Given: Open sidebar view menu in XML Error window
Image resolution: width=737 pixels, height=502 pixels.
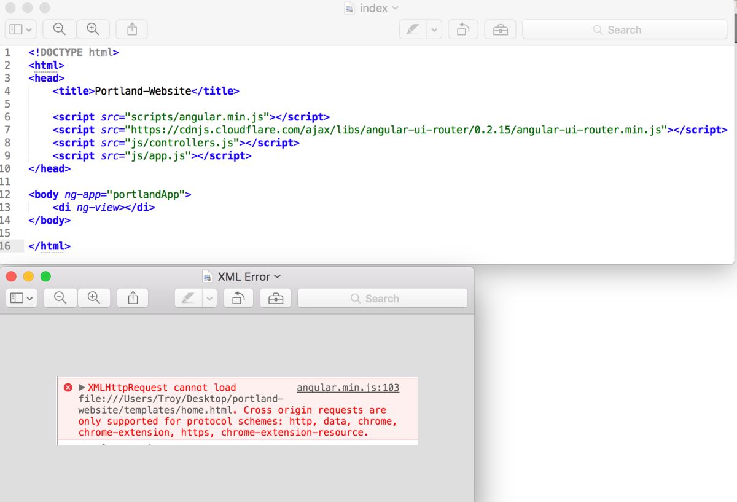Looking at the screenshot, I should pyautogui.click(x=22, y=298).
